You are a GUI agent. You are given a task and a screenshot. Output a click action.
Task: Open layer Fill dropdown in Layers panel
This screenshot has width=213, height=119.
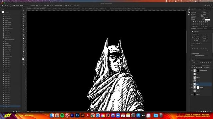click(209, 67)
